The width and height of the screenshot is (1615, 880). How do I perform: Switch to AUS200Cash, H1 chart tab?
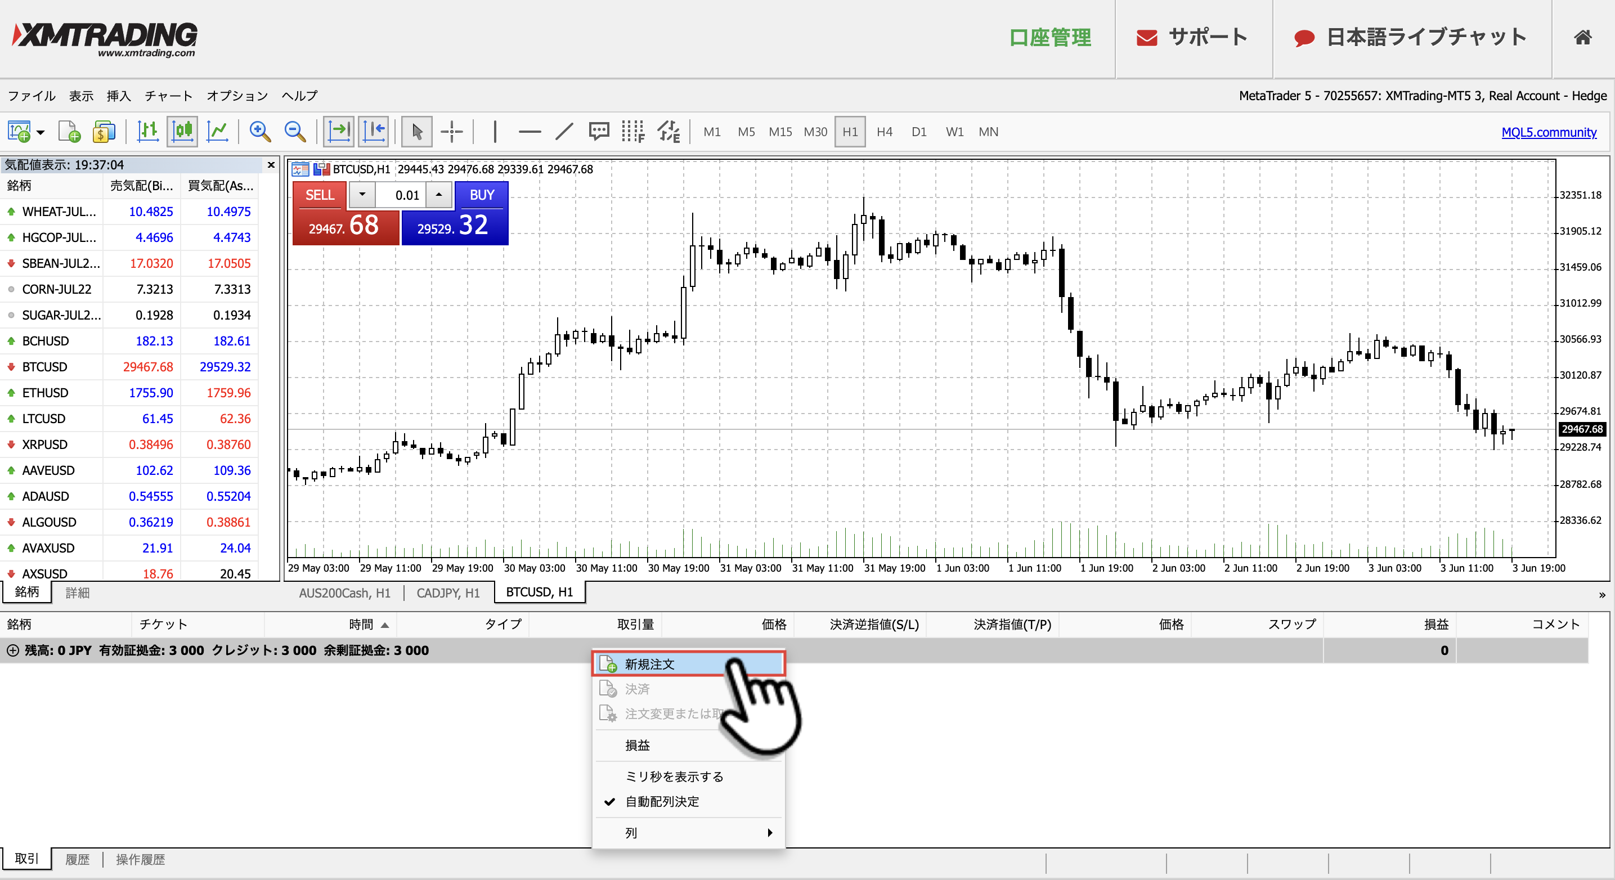pyautogui.click(x=344, y=593)
